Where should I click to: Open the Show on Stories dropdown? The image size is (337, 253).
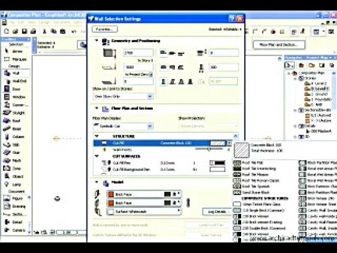click(x=123, y=96)
